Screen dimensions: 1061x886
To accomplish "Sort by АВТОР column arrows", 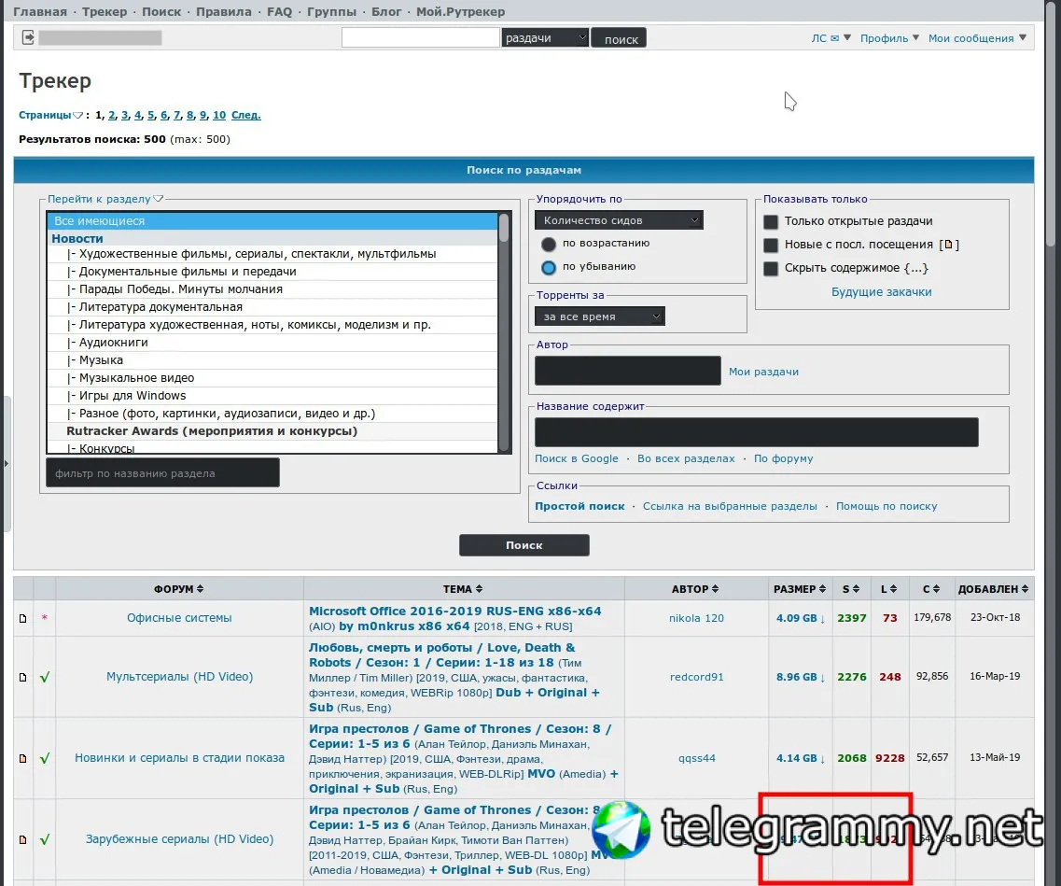I will 715,589.
